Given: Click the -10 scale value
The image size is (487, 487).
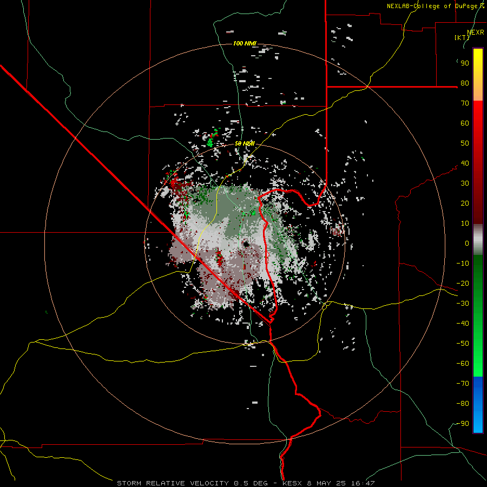Looking at the screenshot, I should pyautogui.click(x=463, y=264).
